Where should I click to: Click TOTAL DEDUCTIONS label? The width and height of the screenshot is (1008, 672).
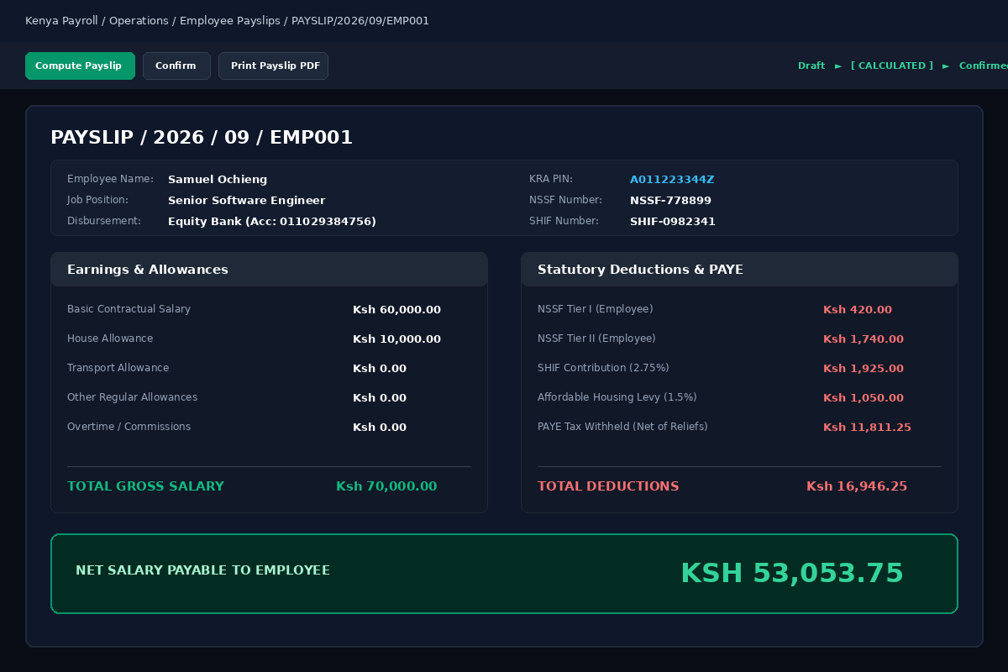[608, 486]
